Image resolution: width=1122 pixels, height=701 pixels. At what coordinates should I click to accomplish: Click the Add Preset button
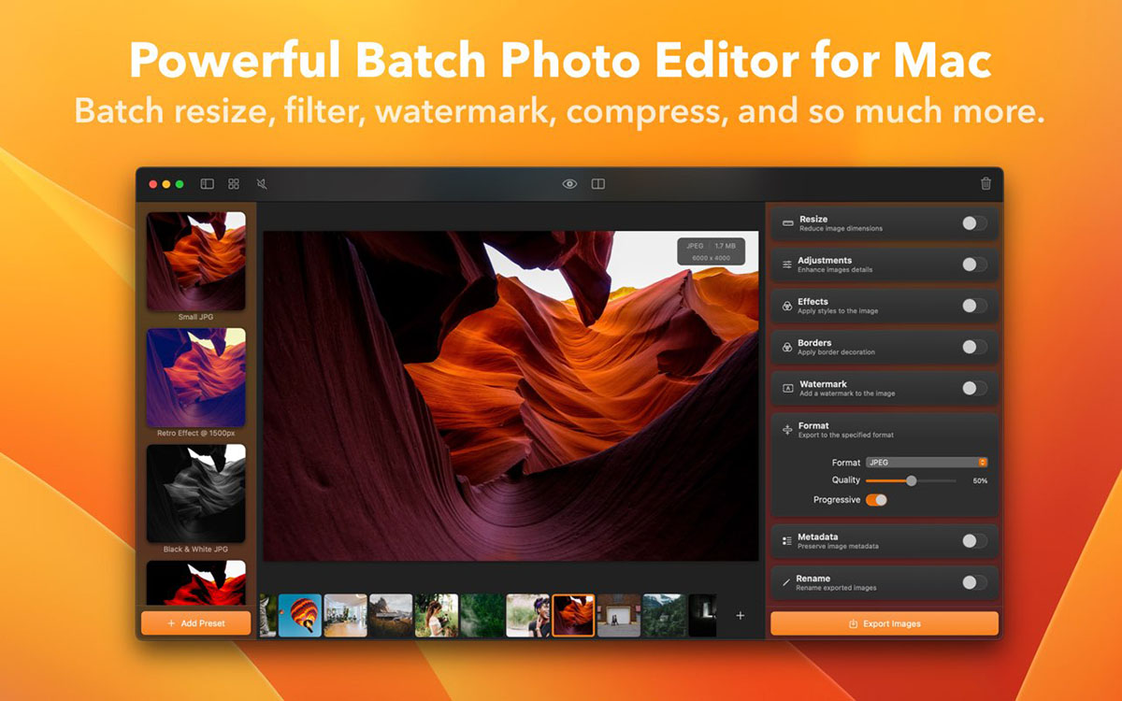point(196,623)
